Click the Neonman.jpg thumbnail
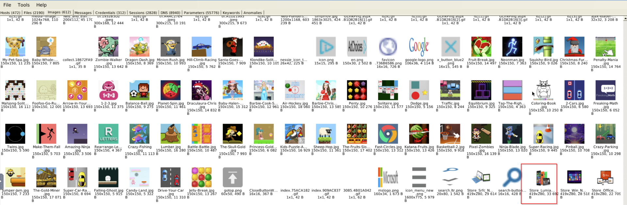Image resolution: width=627 pixels, height=205 pixels. point(512,47)
